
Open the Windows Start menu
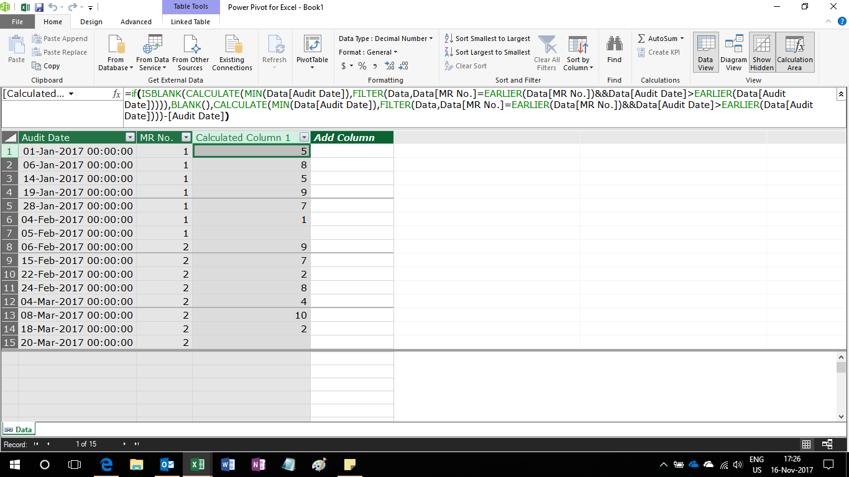(14, 464)
